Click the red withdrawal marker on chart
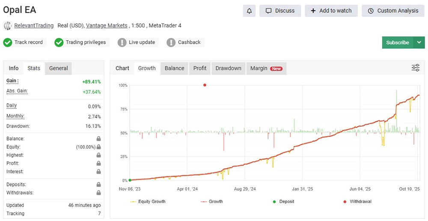 click(205, 85)
